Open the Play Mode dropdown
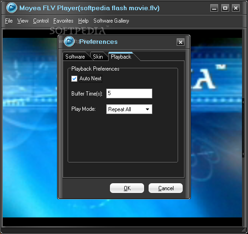The image size is (248, 234). click(x=129, y=109)
